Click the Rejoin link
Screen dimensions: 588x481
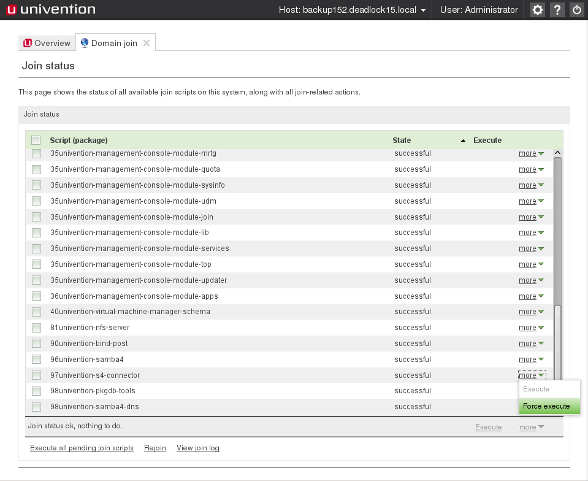[x=155, y=448]
